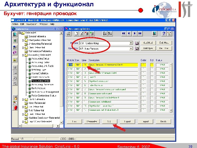Image resolution: width=197 pixels, height=148 pixels.
Task: Open the lookup book icon next to Module
Action: [x=137, y=43]
